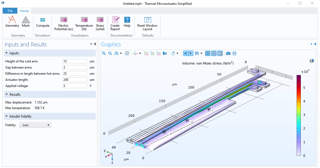Click the Compute button icon
The width and height of the screenshot is (320, 168).
click(43, 20)
